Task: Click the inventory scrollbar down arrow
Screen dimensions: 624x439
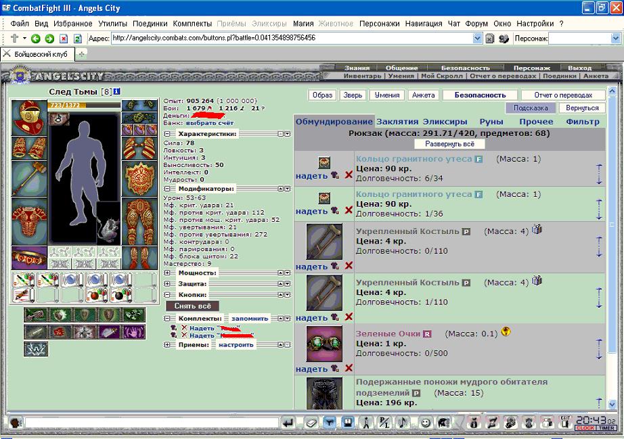Action: click(x=612, y=404)
